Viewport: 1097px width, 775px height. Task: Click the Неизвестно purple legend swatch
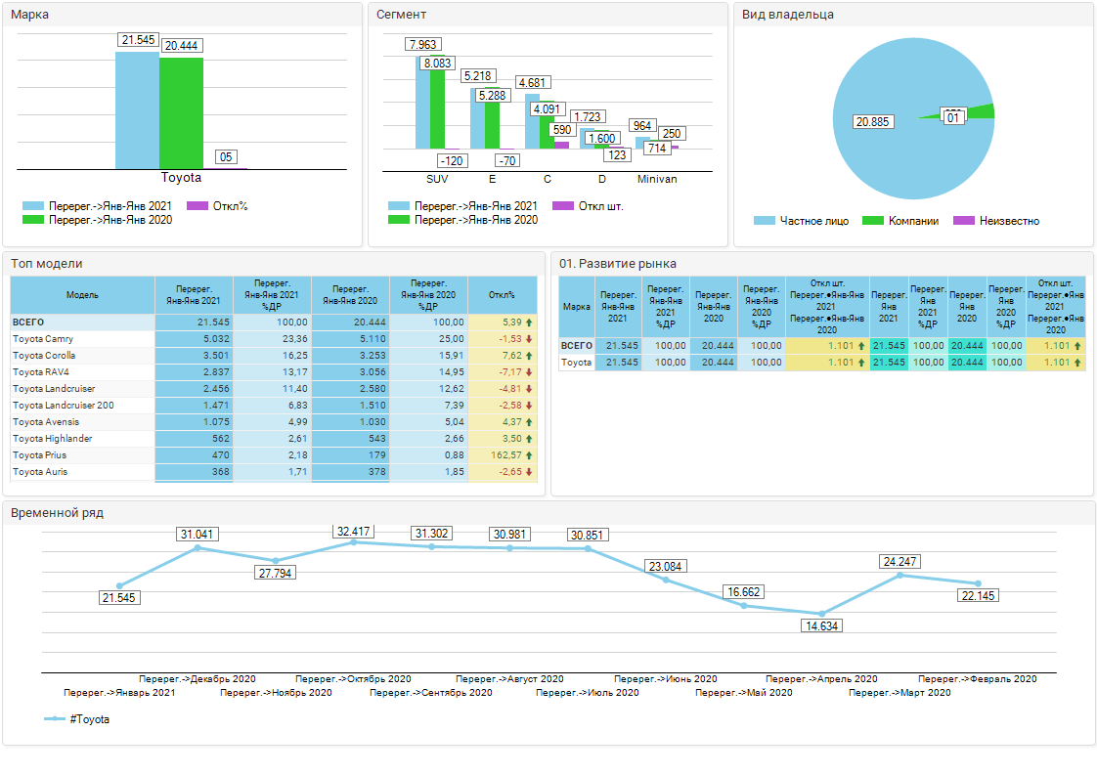pos(962,221)
